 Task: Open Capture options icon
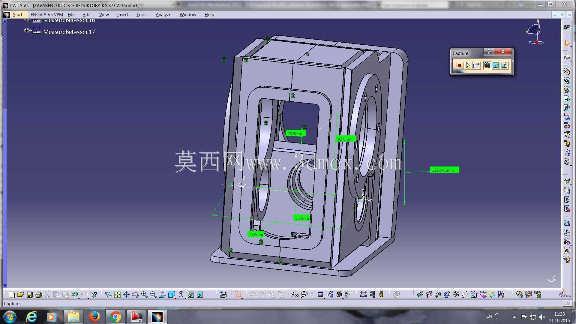tap(476, 65)
